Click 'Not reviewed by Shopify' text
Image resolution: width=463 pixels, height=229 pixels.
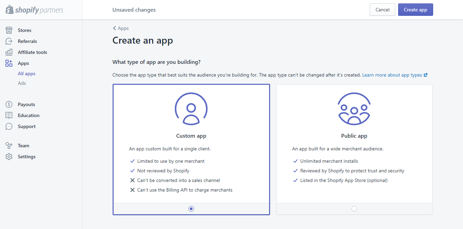click(163, 171)
